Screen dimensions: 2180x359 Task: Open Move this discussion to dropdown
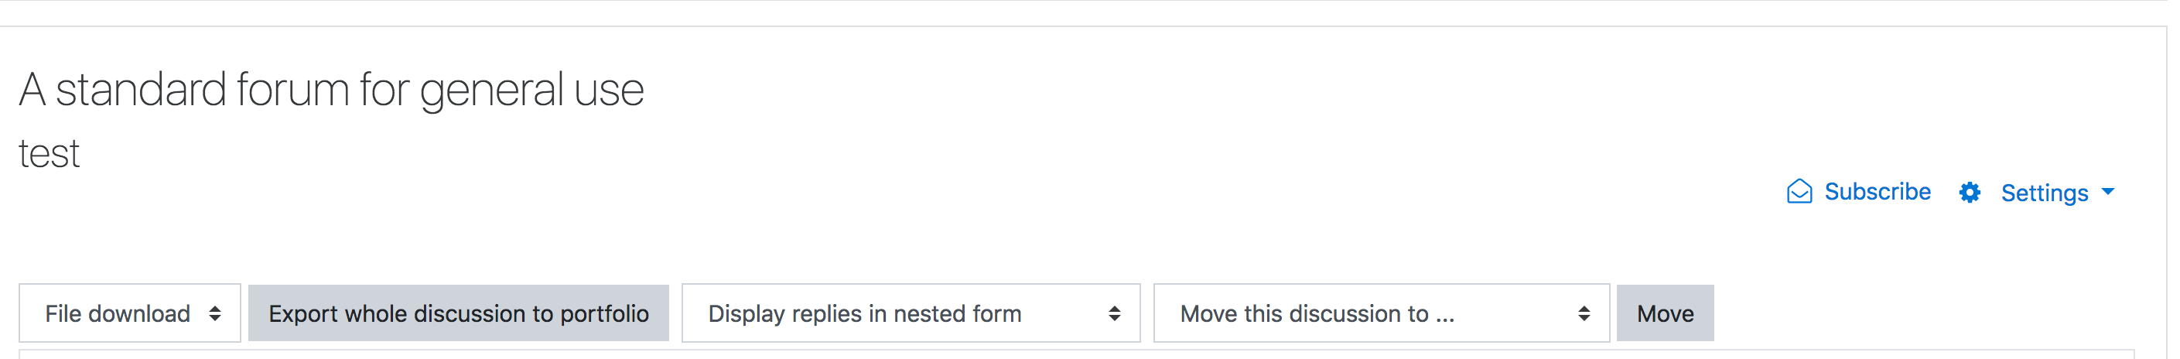pos(1381,313)
